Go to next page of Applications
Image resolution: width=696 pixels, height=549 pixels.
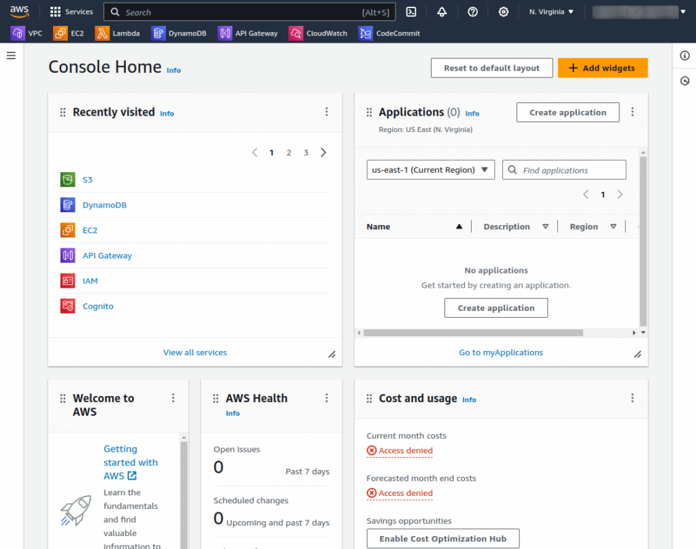[620, 195]
